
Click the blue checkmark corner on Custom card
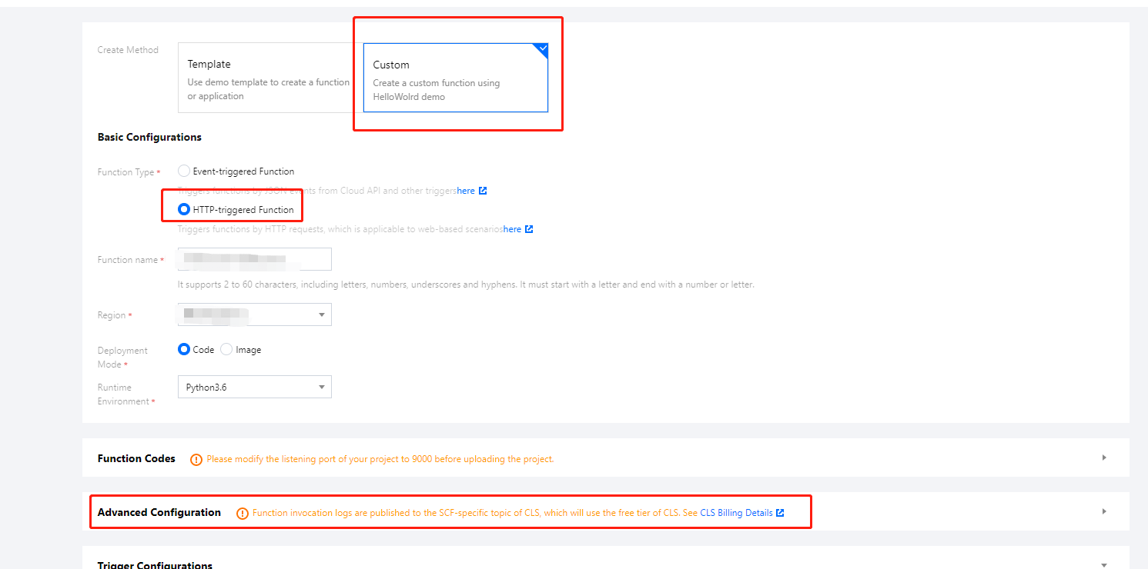(542, 49)
